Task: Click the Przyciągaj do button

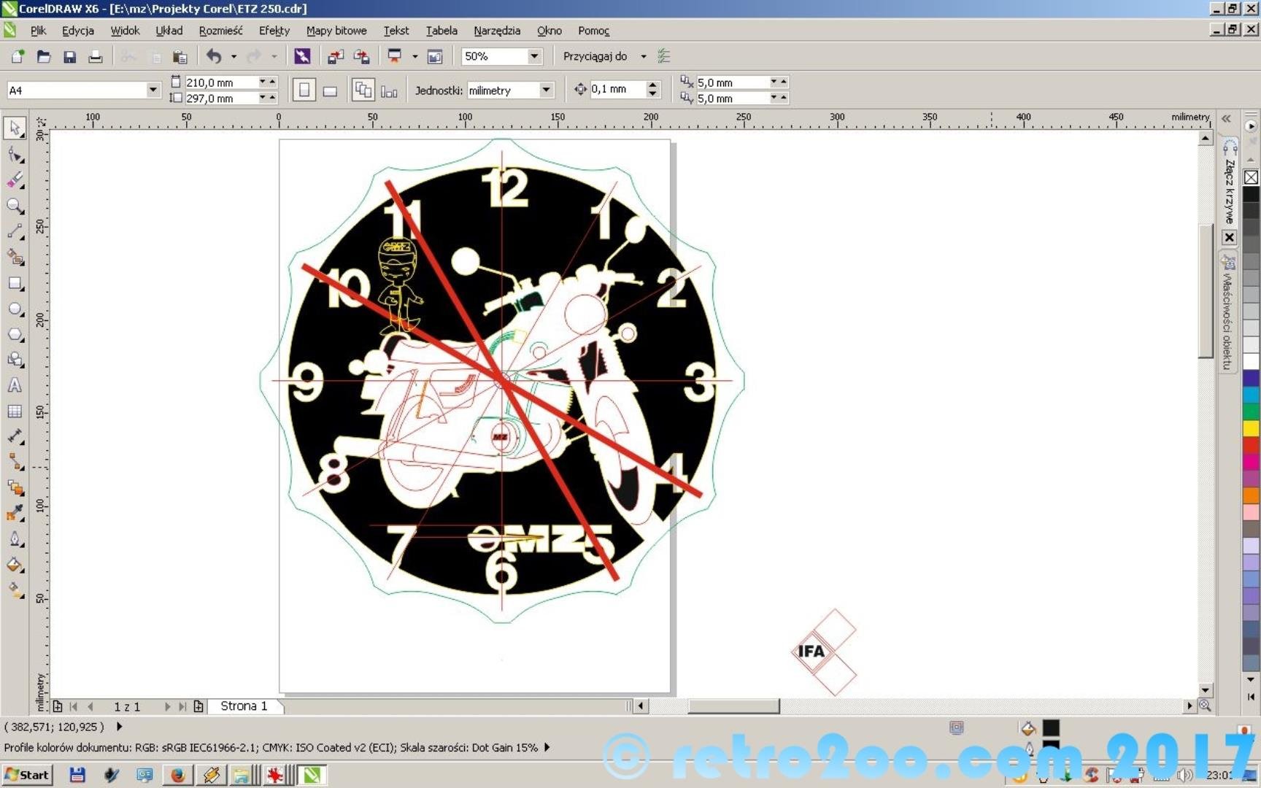Action: coord(595,56)
